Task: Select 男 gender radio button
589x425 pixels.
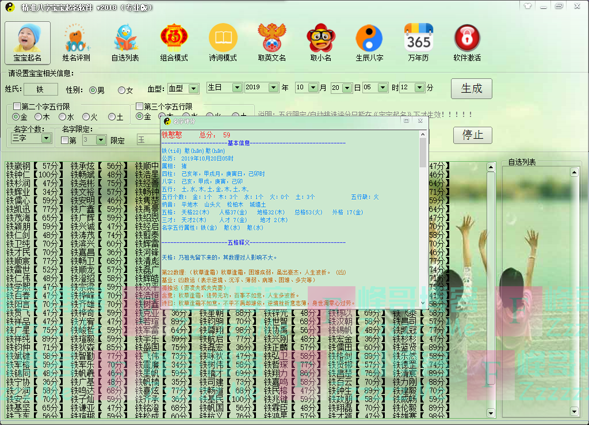Action: 93,90
